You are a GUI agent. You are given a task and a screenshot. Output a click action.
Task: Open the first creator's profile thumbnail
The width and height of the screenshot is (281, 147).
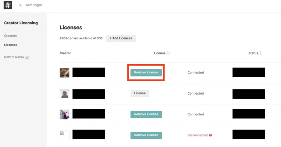(x=64, y=73)
